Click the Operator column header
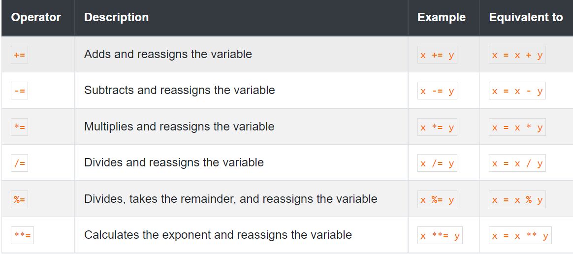The width and height of the screenshot is (573, 254). pos(36,17)
